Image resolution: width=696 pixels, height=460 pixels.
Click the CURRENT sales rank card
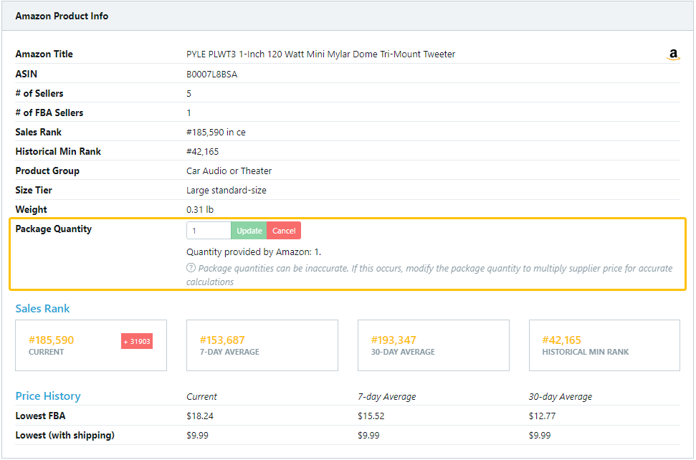(x=91, y=345)
